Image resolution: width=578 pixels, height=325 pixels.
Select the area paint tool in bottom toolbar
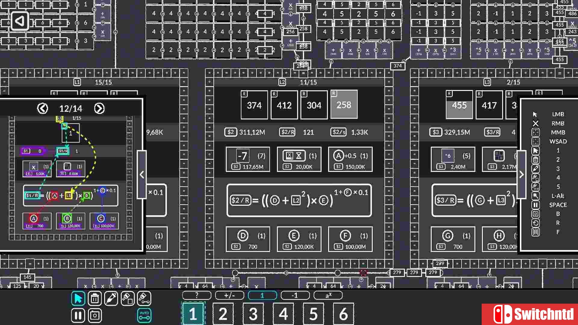tap(128, 299)
